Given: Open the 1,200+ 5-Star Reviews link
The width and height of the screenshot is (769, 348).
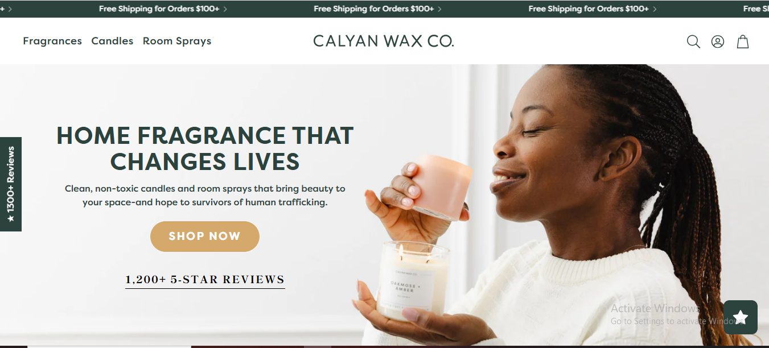Looking at the screenshot, I should [x=205, y=280].
